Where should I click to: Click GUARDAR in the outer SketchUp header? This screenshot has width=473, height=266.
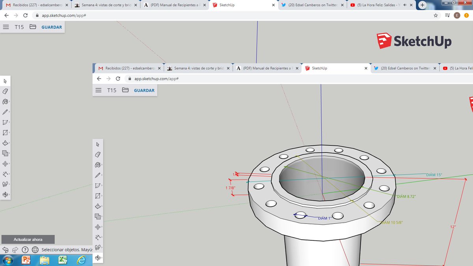52,27
